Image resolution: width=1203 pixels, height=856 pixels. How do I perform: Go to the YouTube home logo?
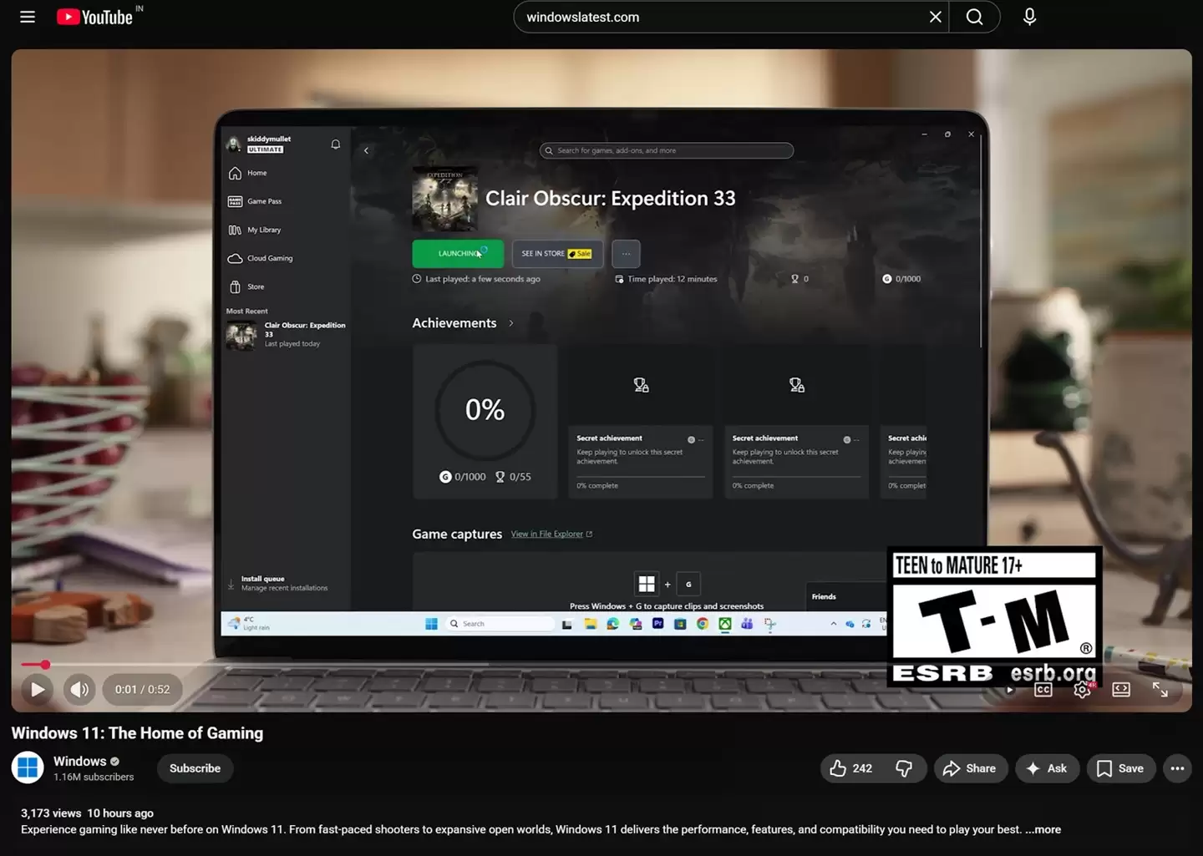coord(94,17)
